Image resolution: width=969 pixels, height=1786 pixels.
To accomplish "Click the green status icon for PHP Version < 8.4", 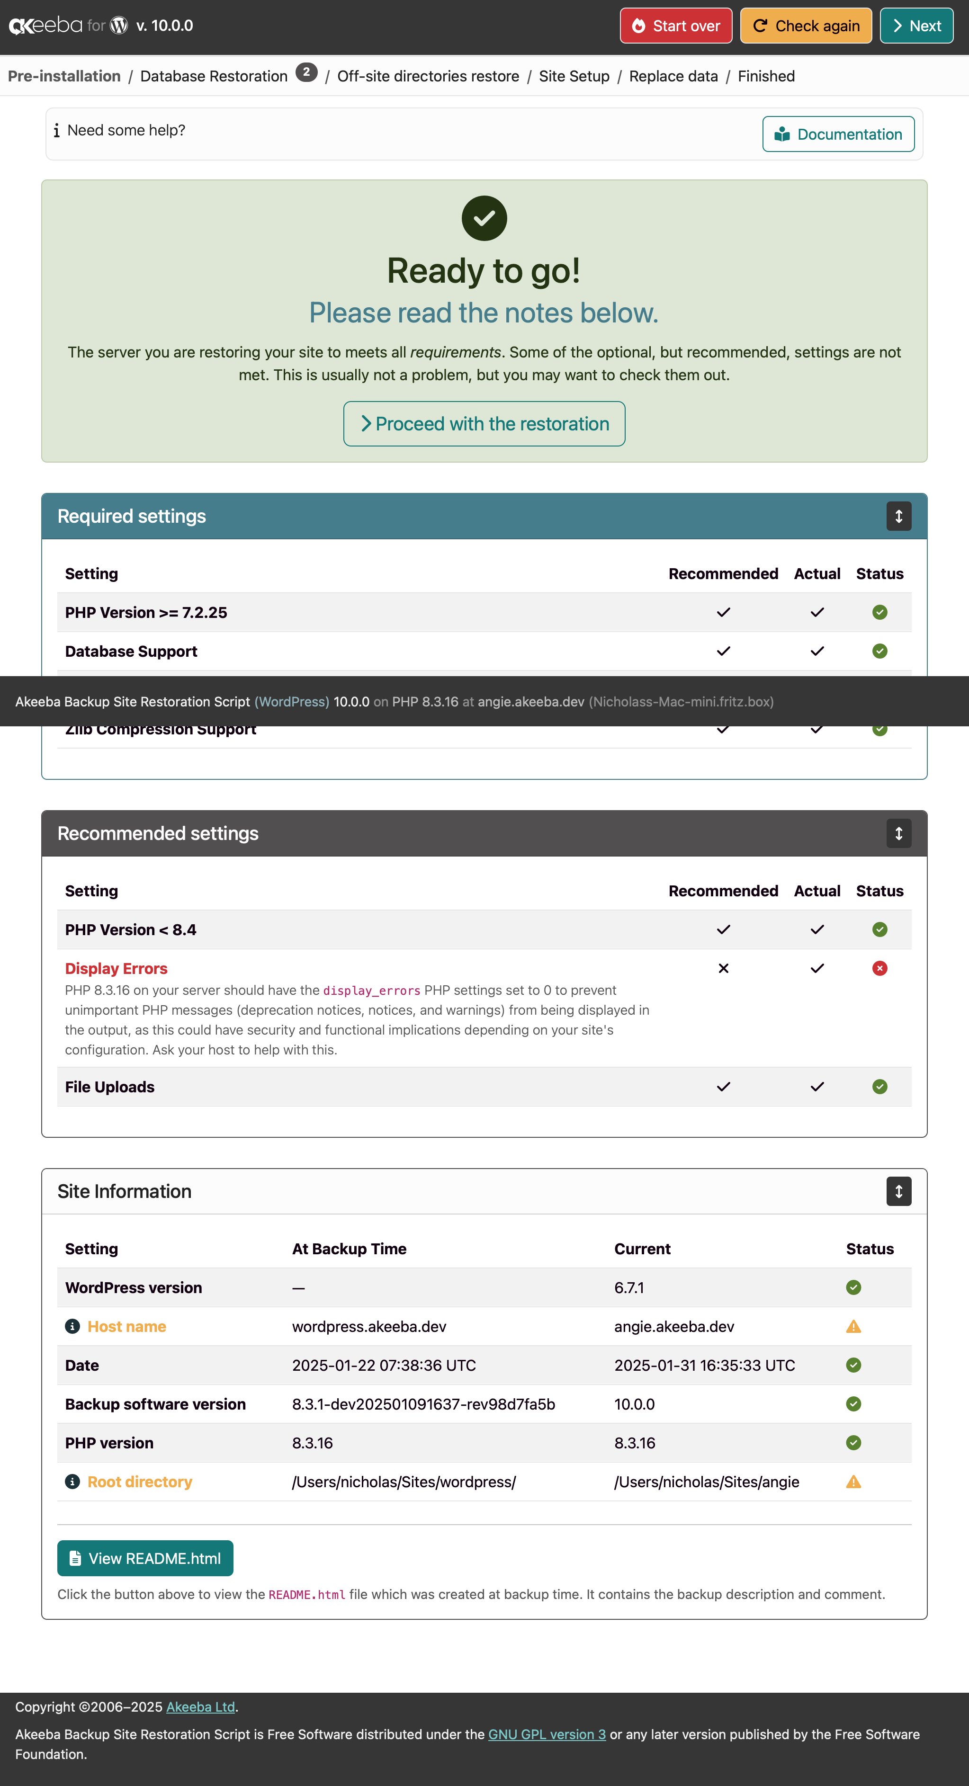I will click(x=879, y=929).
